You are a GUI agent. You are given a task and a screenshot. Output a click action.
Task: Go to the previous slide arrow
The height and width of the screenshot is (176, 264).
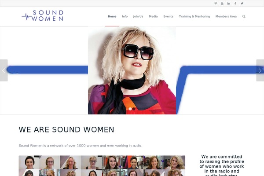pos(4,70)
